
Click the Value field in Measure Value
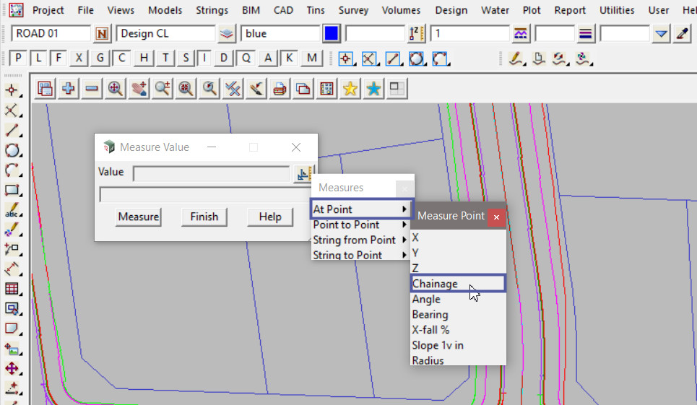click(212, 174)
